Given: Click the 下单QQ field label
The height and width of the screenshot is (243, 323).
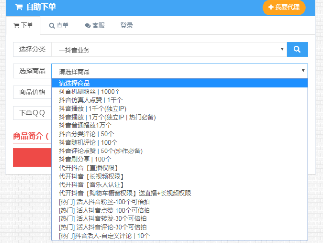Looking at the screenshot, I should pos(32,113).
